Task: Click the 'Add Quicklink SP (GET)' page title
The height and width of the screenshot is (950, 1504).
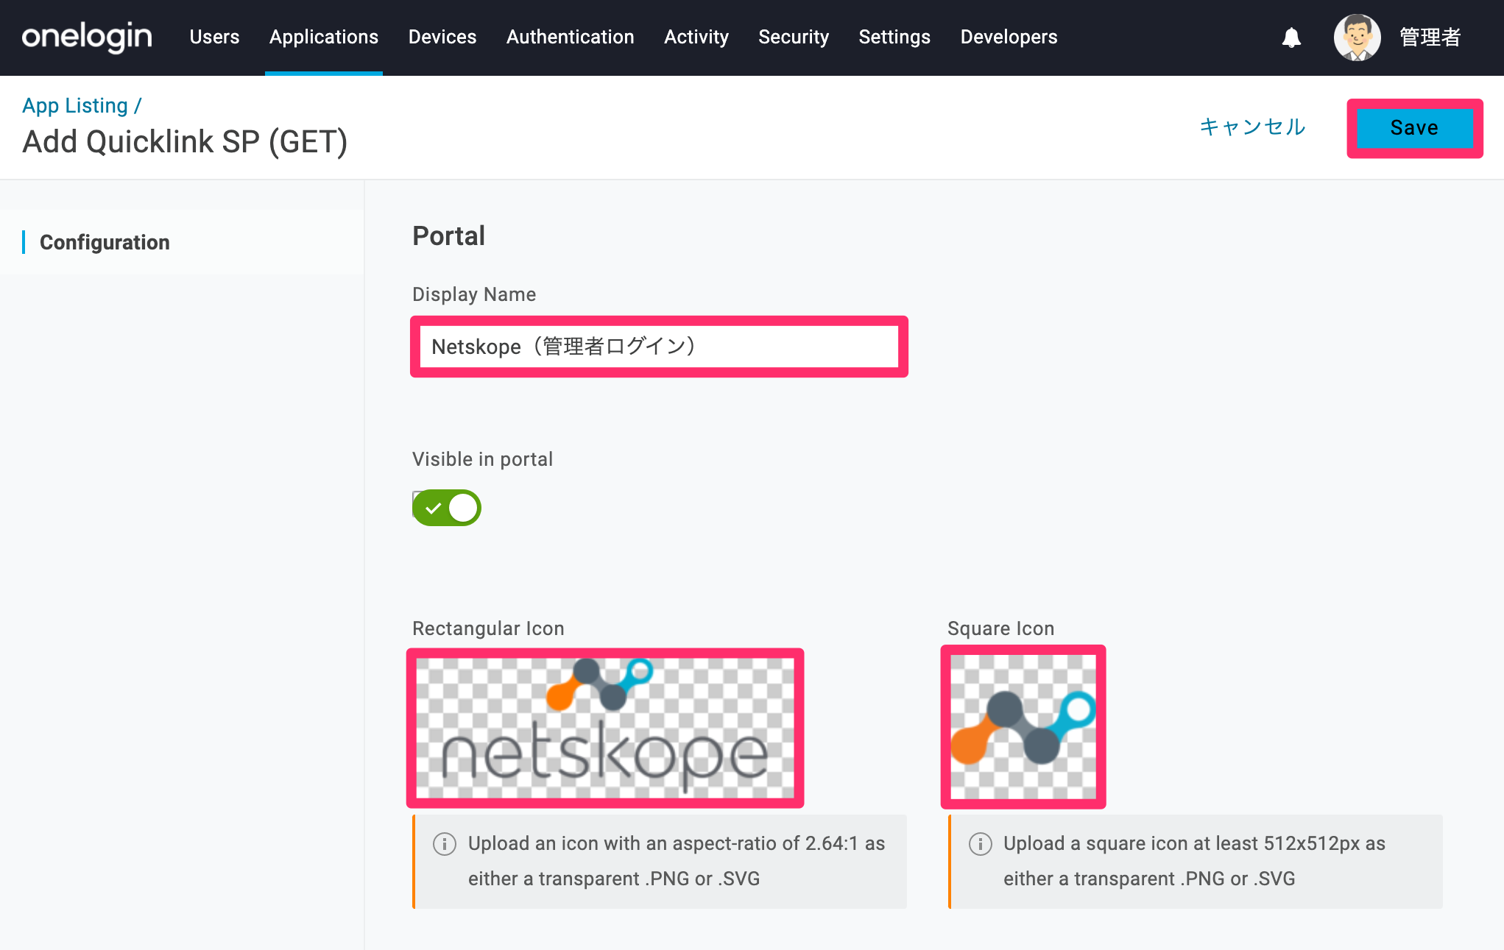Action: click(185, 141)
